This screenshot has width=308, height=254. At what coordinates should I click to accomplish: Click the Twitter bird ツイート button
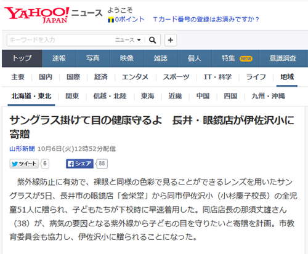[x=24, y=164]
